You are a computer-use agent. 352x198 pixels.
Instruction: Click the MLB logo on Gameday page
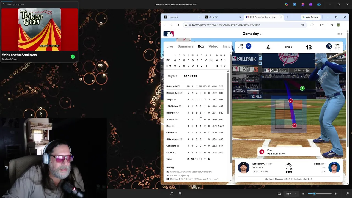(x=169, y=34)
